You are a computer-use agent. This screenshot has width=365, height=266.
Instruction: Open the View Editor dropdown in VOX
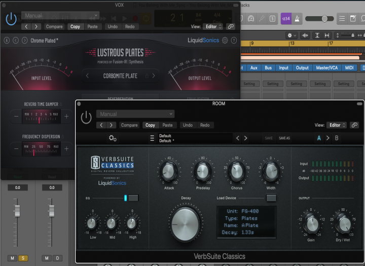click(213, 26)
